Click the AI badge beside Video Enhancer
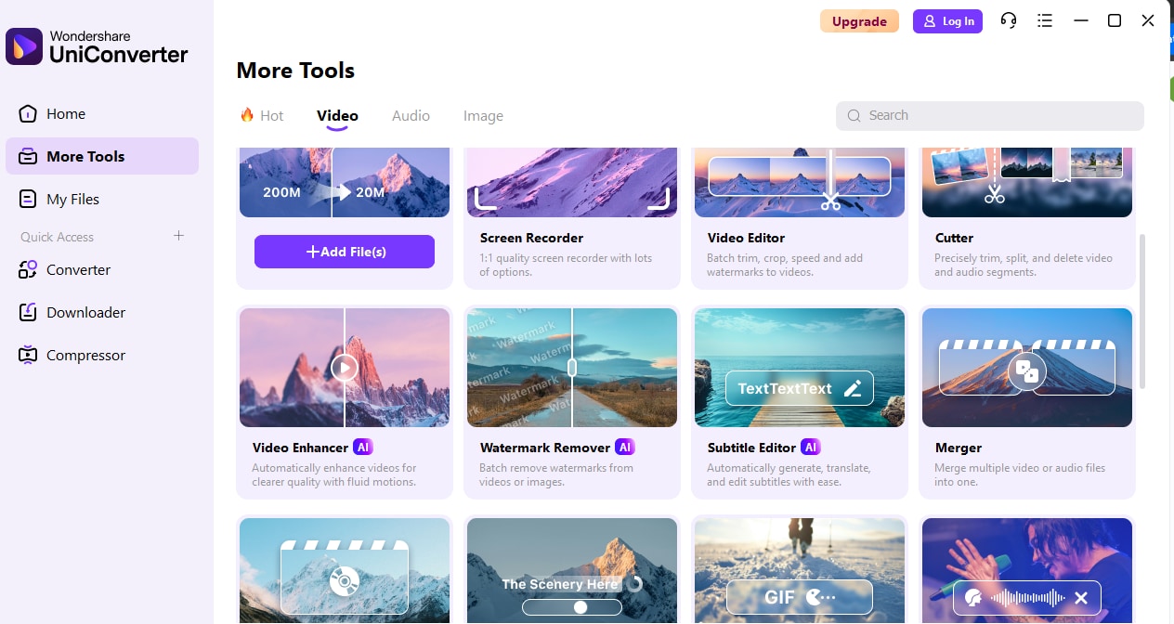 [363, 447]
